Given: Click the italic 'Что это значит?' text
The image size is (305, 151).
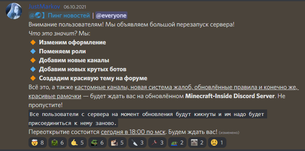Looking at the screenshot, I should click(x=53, y=33).
